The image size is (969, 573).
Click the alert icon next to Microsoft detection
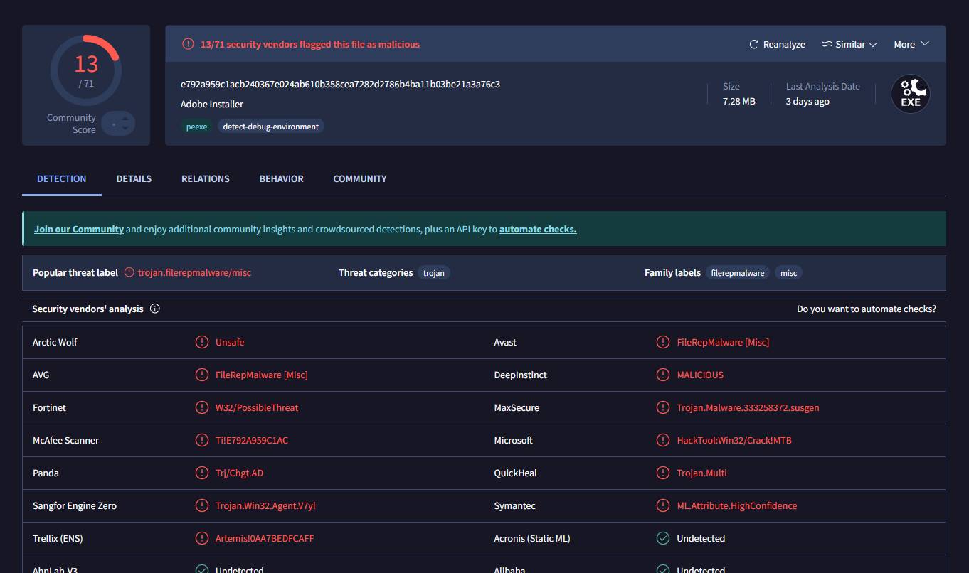point(663,440)
